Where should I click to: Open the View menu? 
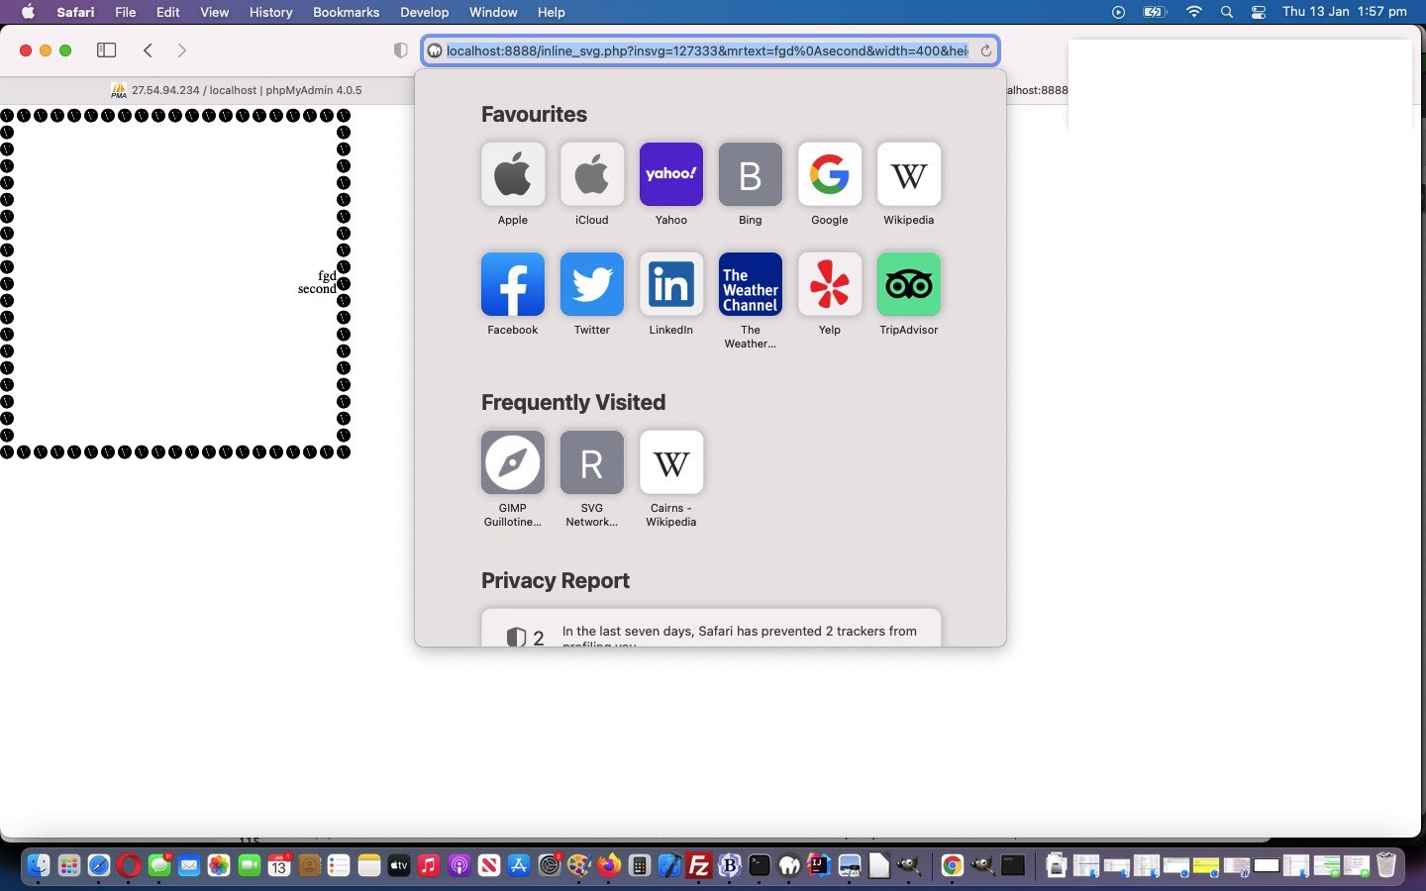click(x=214, y=12)
